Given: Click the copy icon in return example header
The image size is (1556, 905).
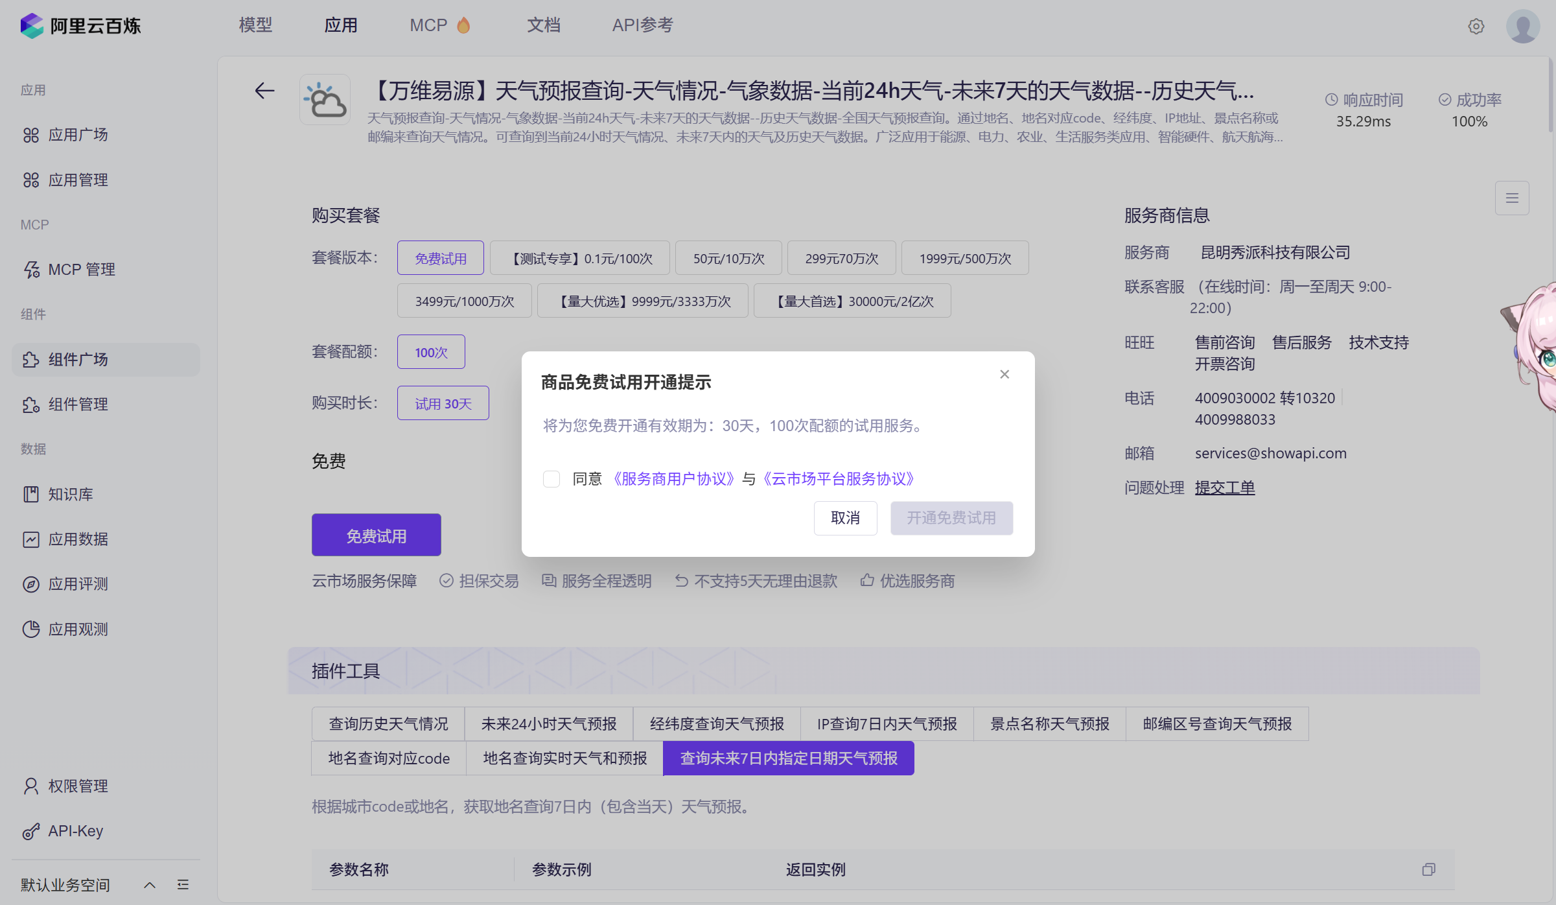Looking at the screenshot, I should 1428,869.
